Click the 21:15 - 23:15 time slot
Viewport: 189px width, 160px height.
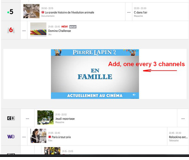[68, 151]
